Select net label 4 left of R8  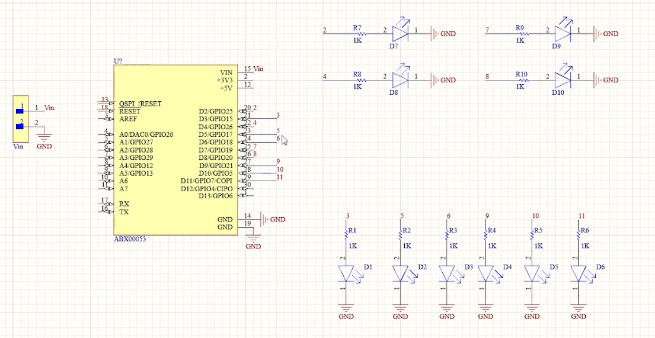pyautogui.click(x=325, y=76)
